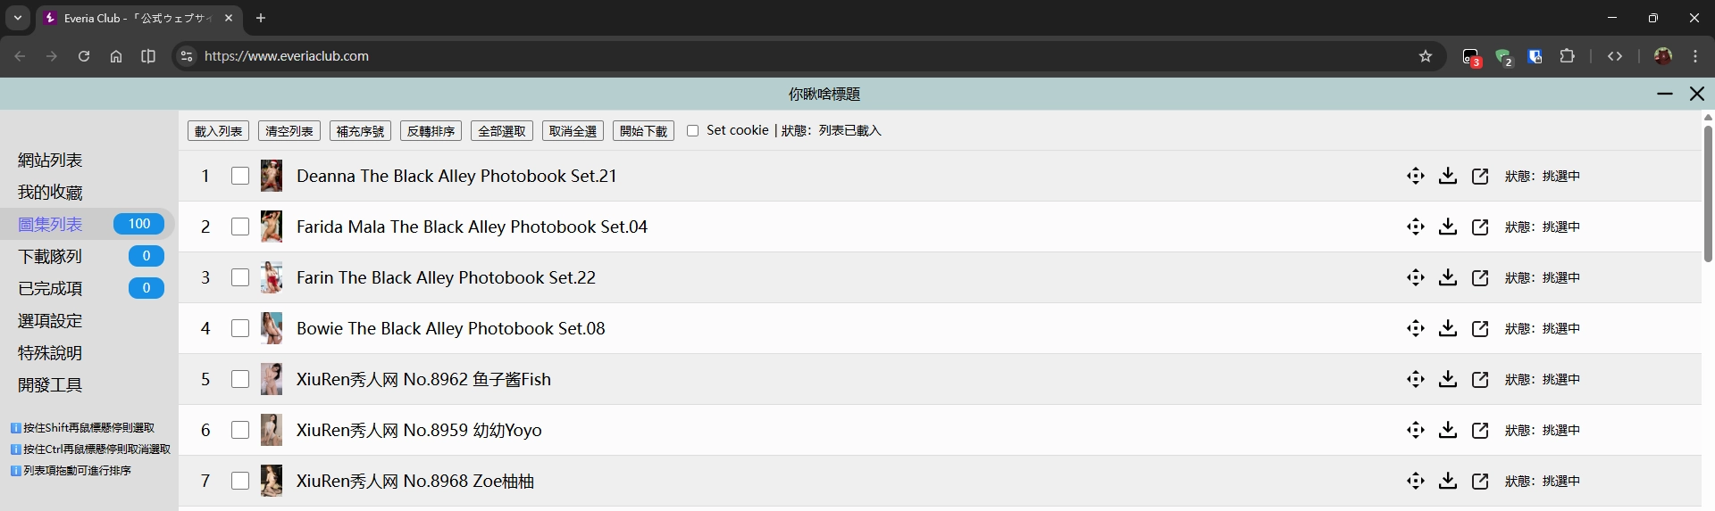Screen dimensions: 1715x511
Task: Click download icon for Deanna Set.21 row
Action: [1448, 176]
